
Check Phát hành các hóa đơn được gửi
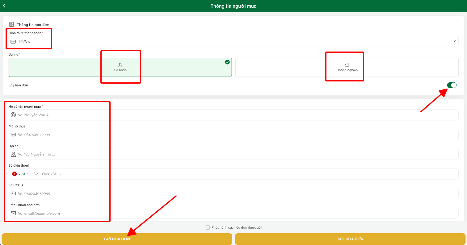pos(208,227)
